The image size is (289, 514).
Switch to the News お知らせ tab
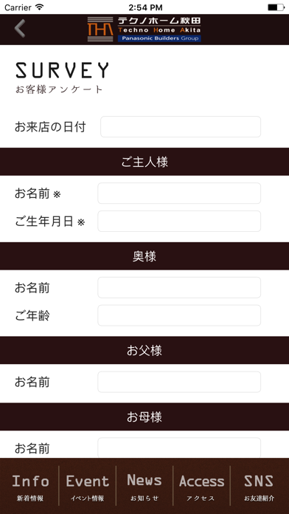[144, 487]
